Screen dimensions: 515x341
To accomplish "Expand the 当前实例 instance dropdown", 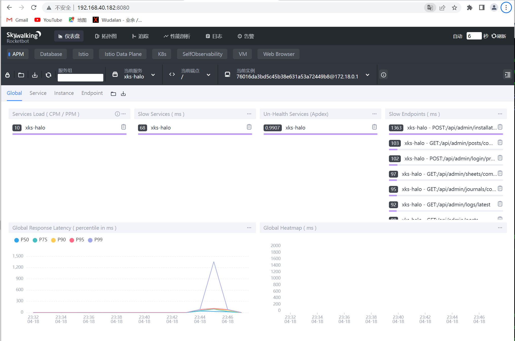I will [x=367, y=75].
